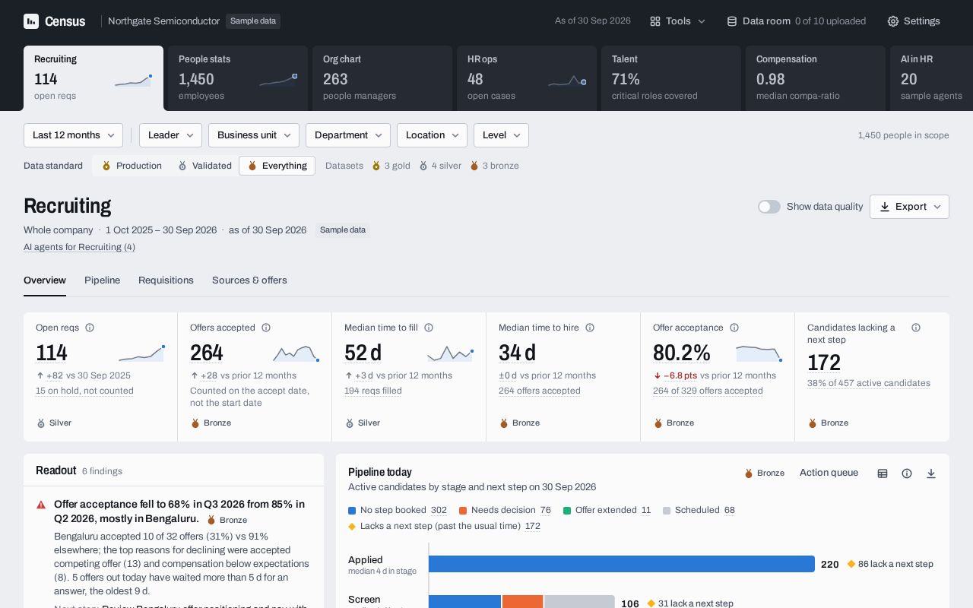
Task: Click info icon for Candidates lacking a next step
Action: point(916,328)
